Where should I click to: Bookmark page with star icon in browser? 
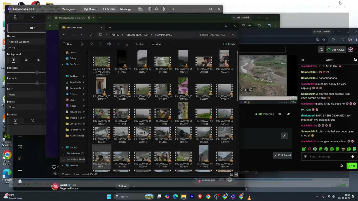pos(324,40)
